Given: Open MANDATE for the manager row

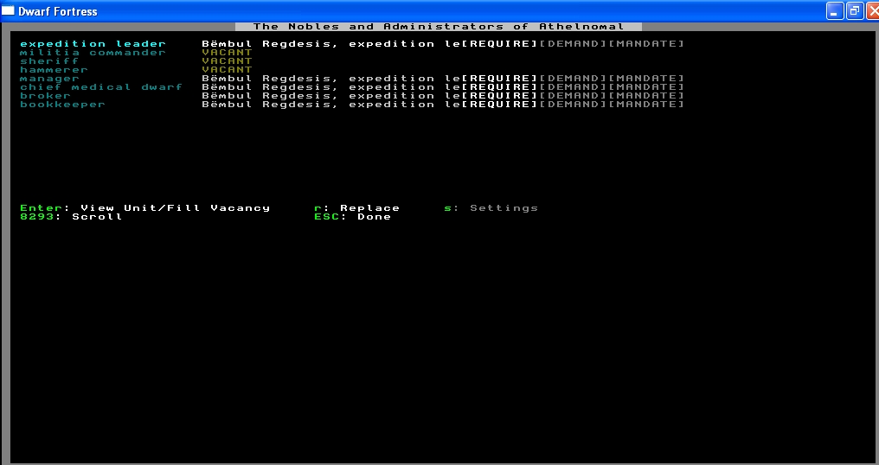Looking at the screenshot, I should [646, 79].
